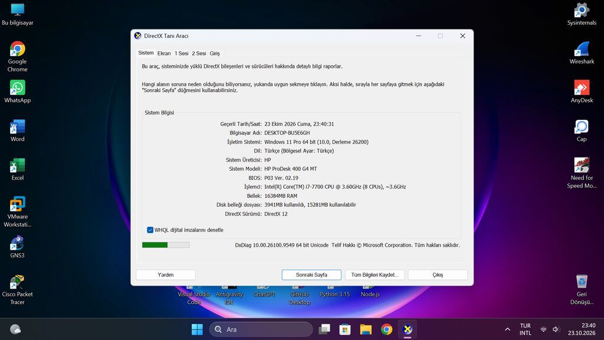The width and height of the screenshot is (604, 340).
Task: Go to the next page with Sonraki Sayfa
Action: click(311, 275)
